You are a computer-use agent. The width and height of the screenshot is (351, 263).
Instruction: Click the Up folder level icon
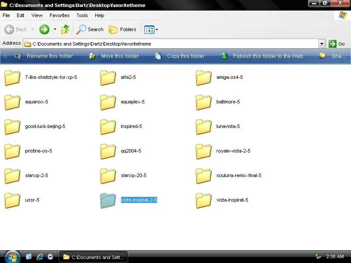65,29
